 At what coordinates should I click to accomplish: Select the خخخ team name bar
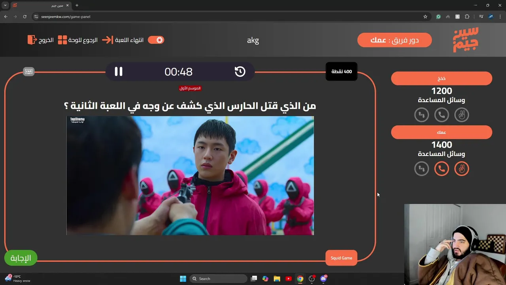(x=442, y=78)
